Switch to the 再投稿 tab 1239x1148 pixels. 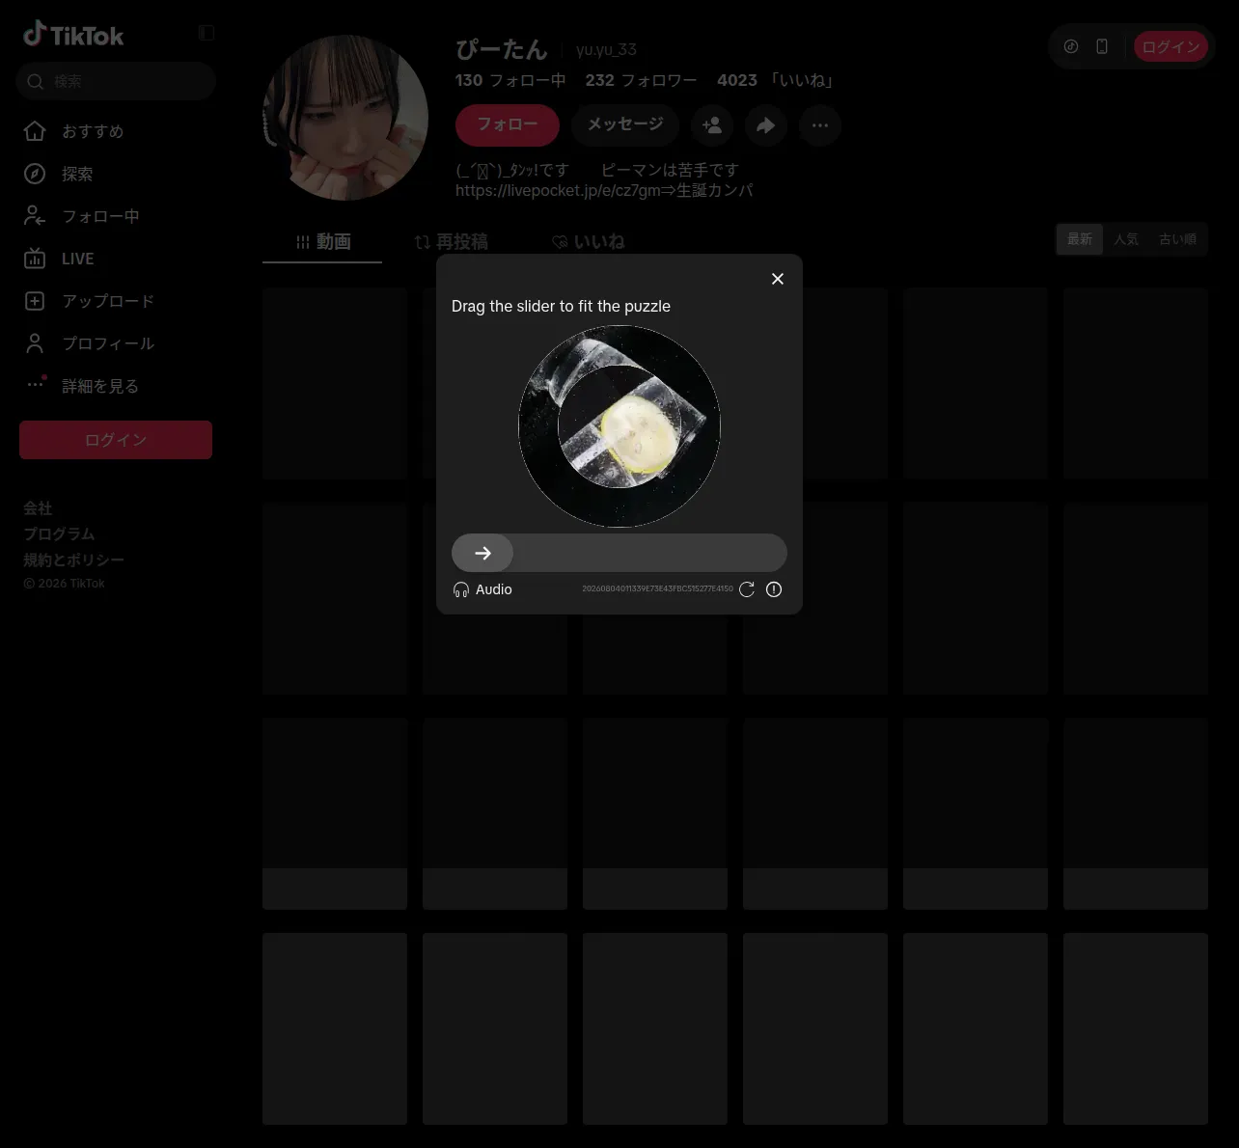coord(451,241)
